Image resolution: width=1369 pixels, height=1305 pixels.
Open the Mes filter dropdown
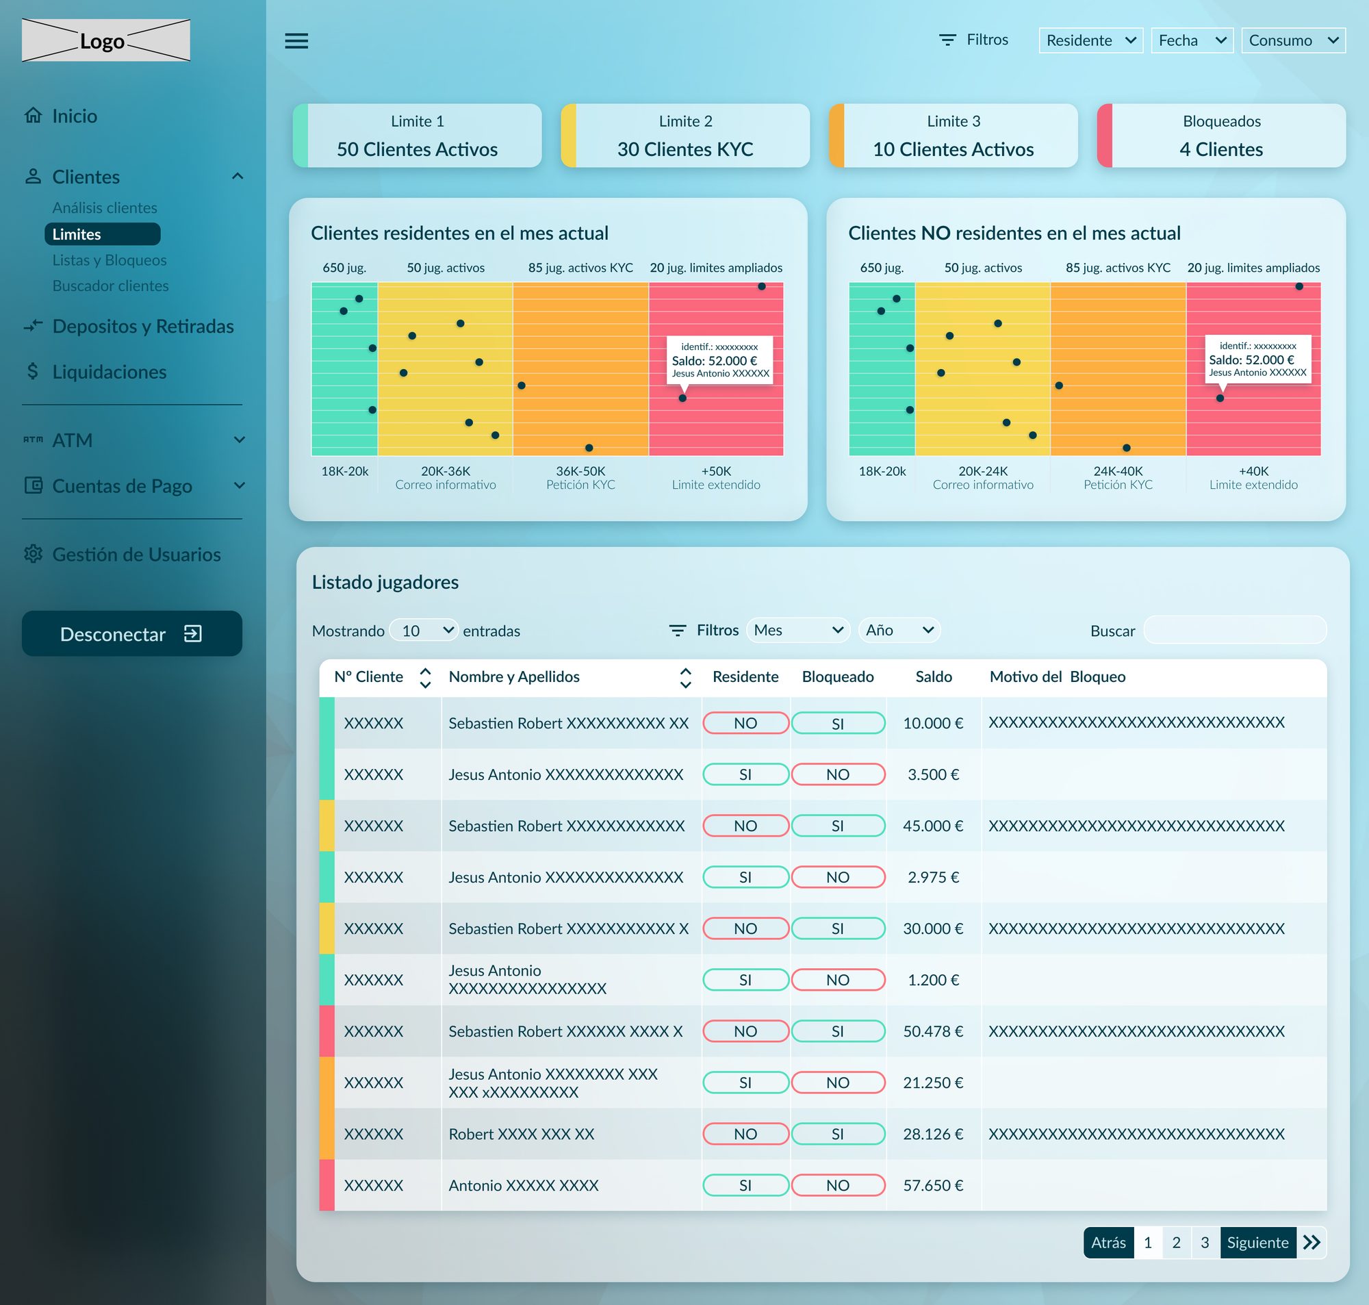[797, 630]
